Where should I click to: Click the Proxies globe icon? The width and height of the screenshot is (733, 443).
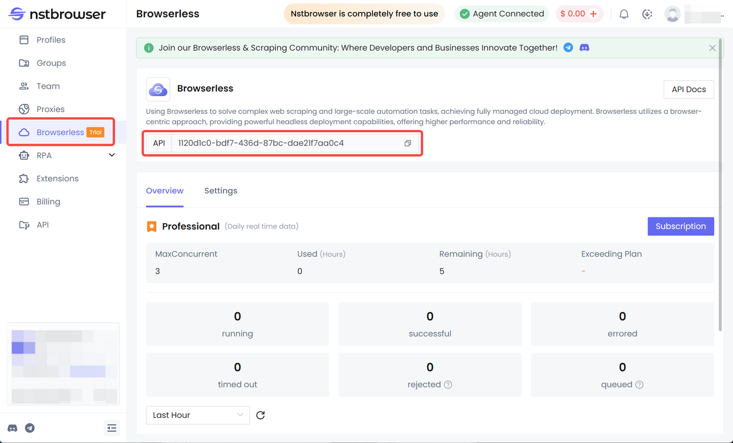pyautogui.click(x=24, y=109)
